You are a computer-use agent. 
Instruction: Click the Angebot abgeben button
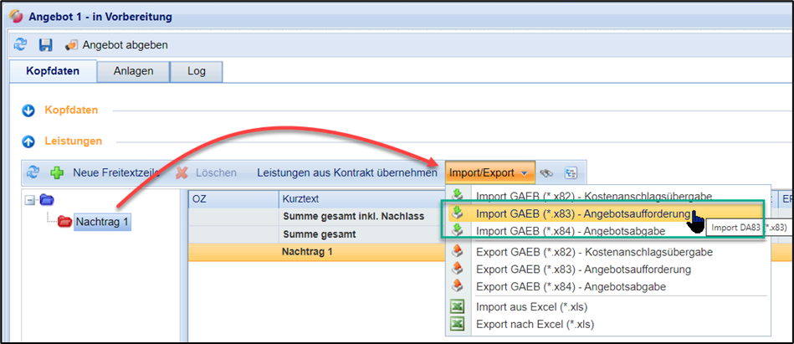tap(116, 44)
